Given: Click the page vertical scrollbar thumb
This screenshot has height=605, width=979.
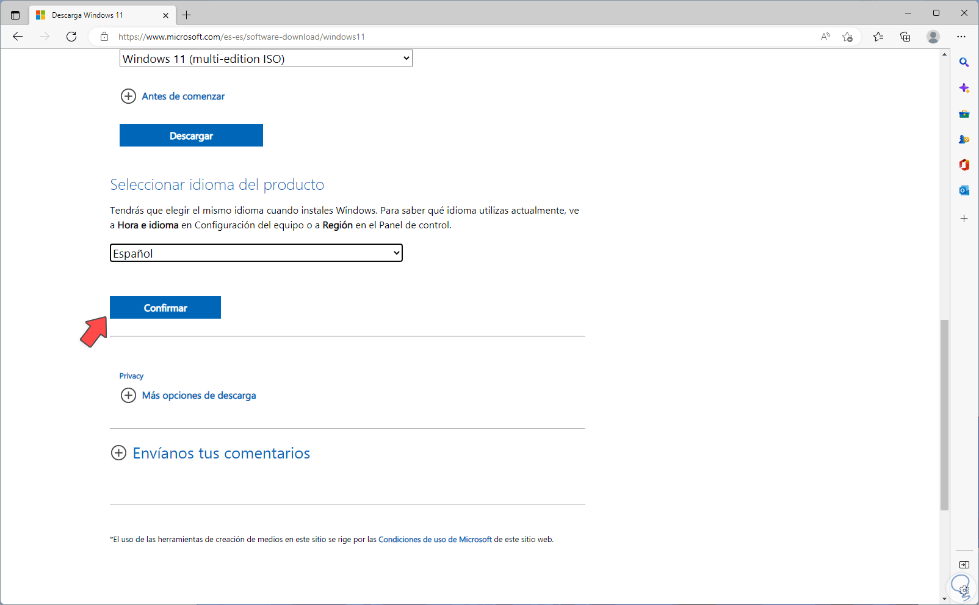Looking at the screenshot, I should pos(944,415).
